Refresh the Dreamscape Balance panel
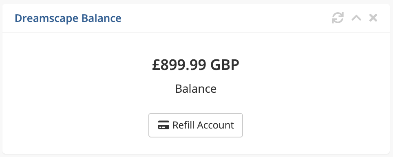 pos(338,18)
